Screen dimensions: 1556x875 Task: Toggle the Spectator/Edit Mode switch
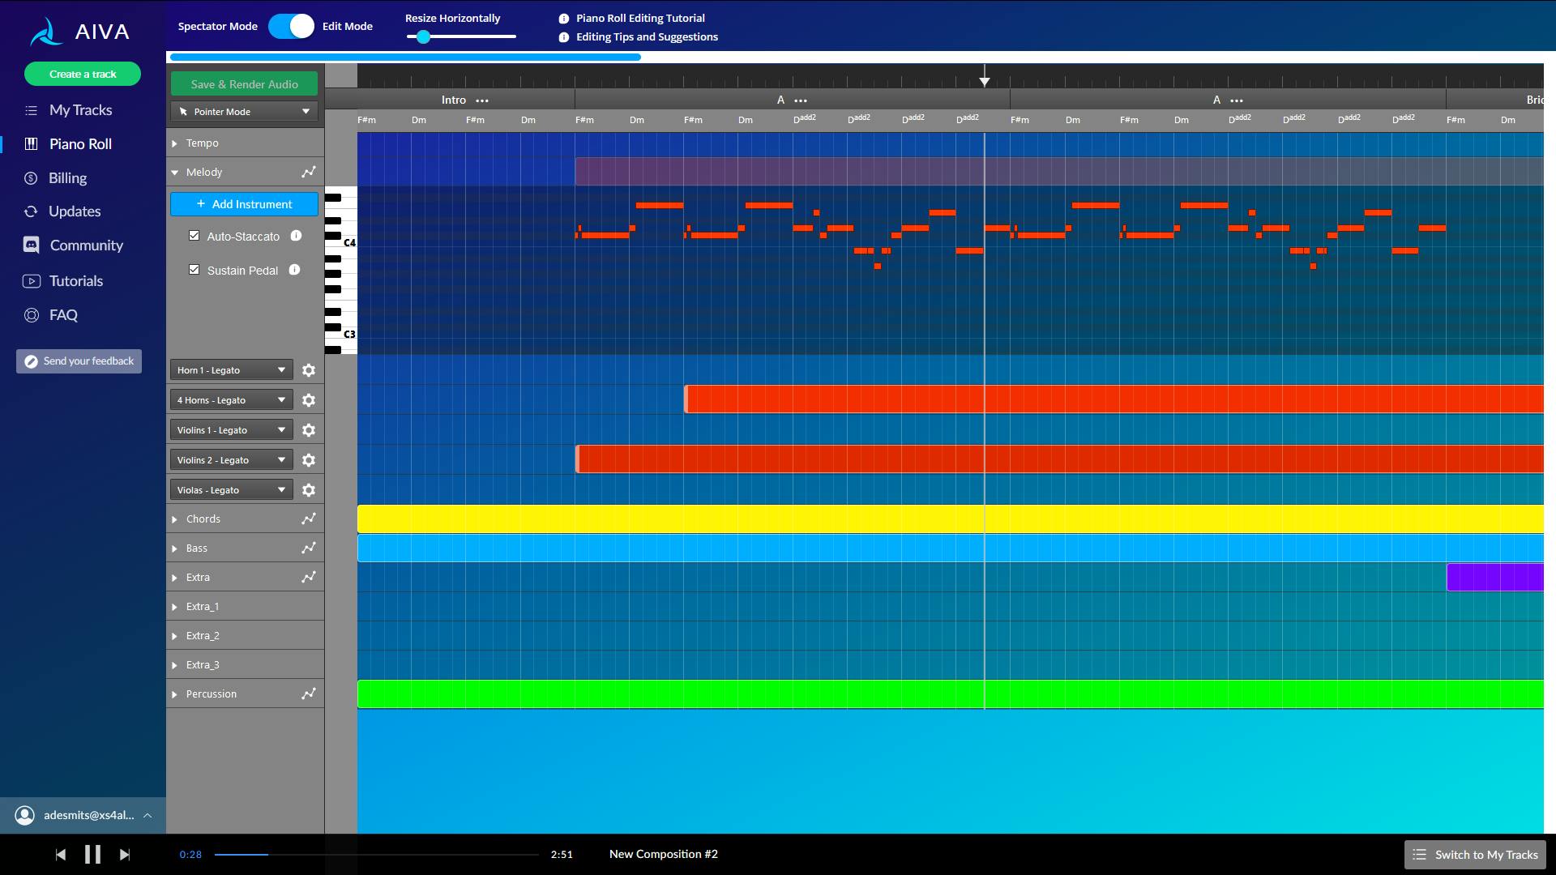point(291,26)
